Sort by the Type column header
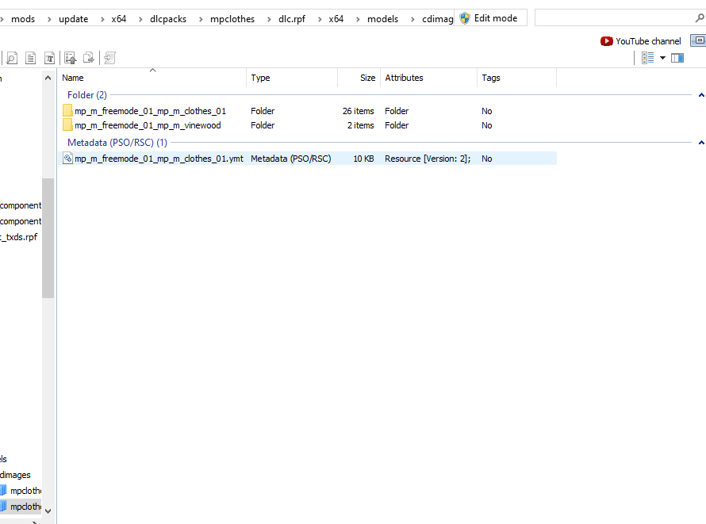 (292, 78)
